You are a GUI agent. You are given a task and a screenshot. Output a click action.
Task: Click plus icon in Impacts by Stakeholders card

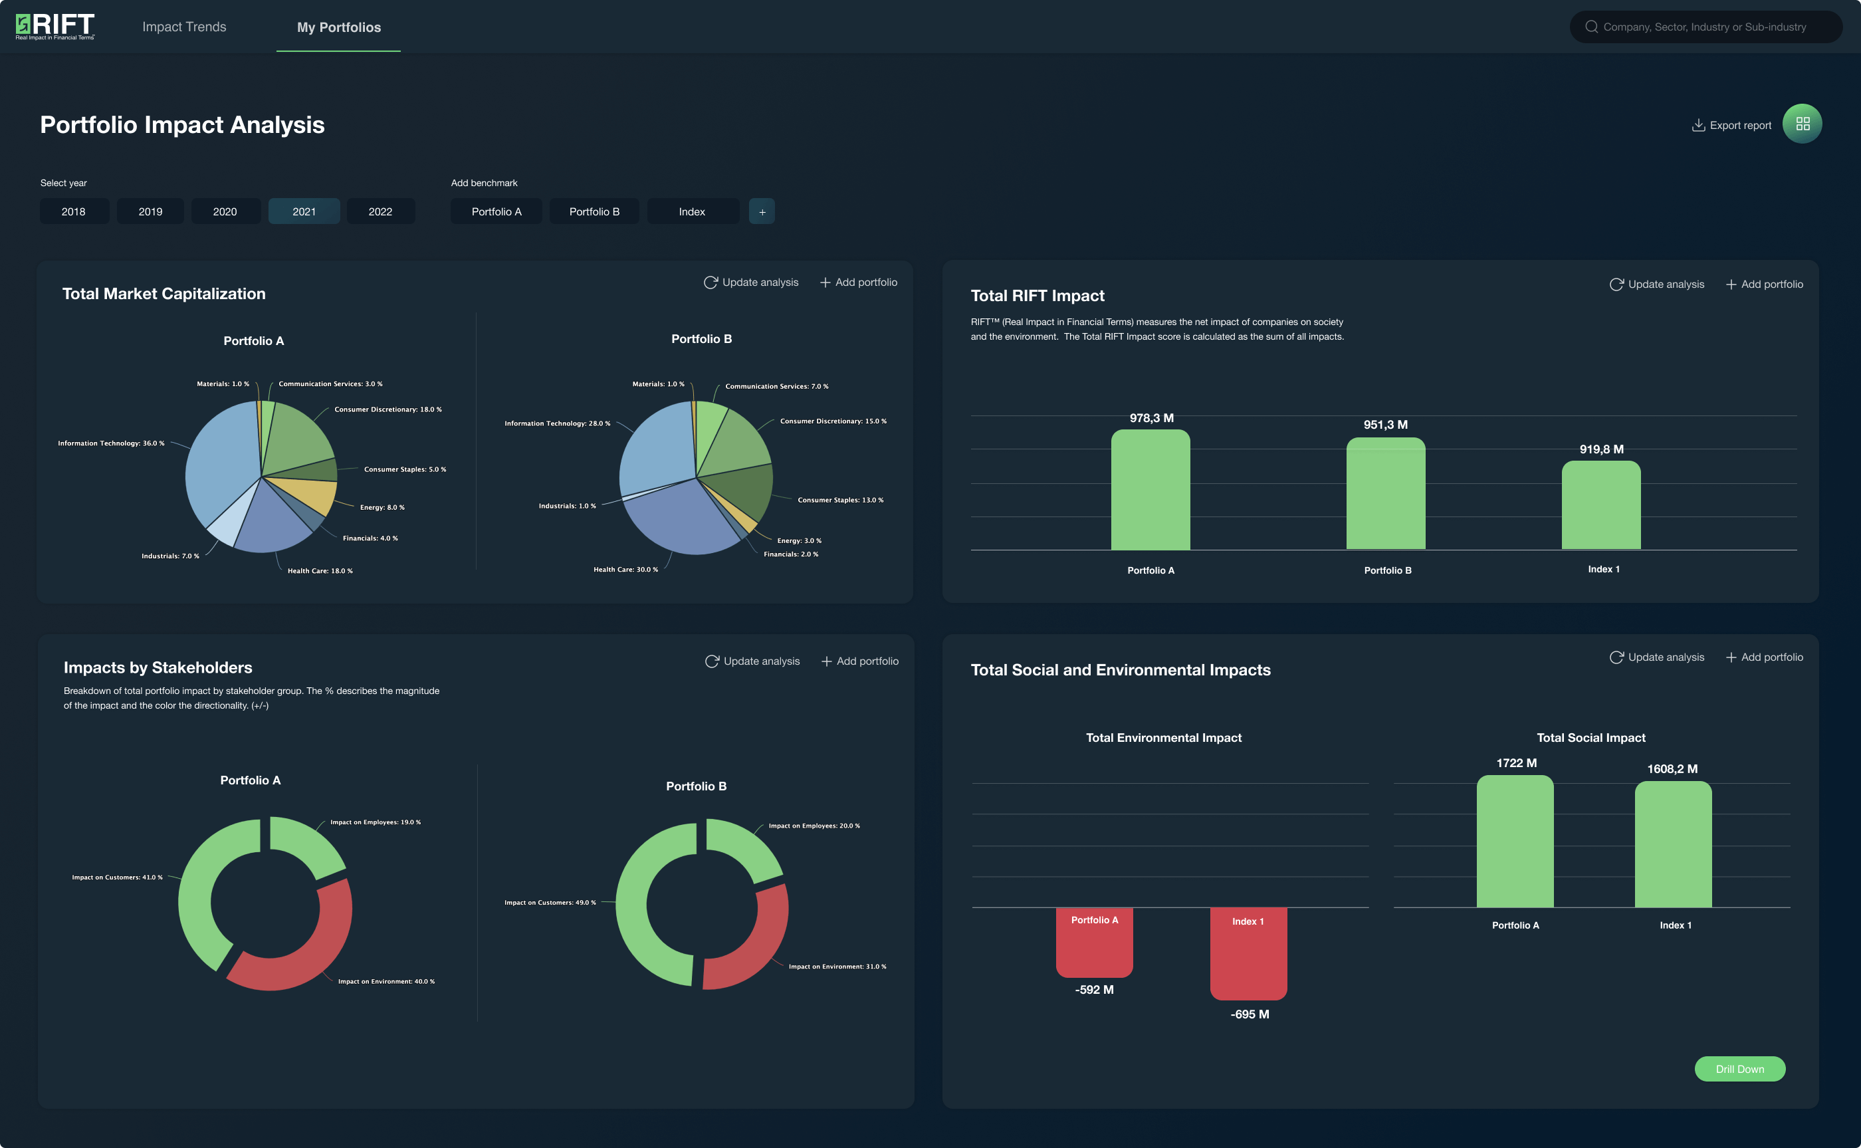click(827, 661)
